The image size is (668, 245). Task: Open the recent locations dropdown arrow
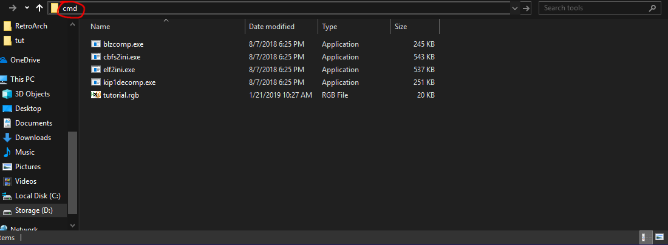click(x=27, y=8)
